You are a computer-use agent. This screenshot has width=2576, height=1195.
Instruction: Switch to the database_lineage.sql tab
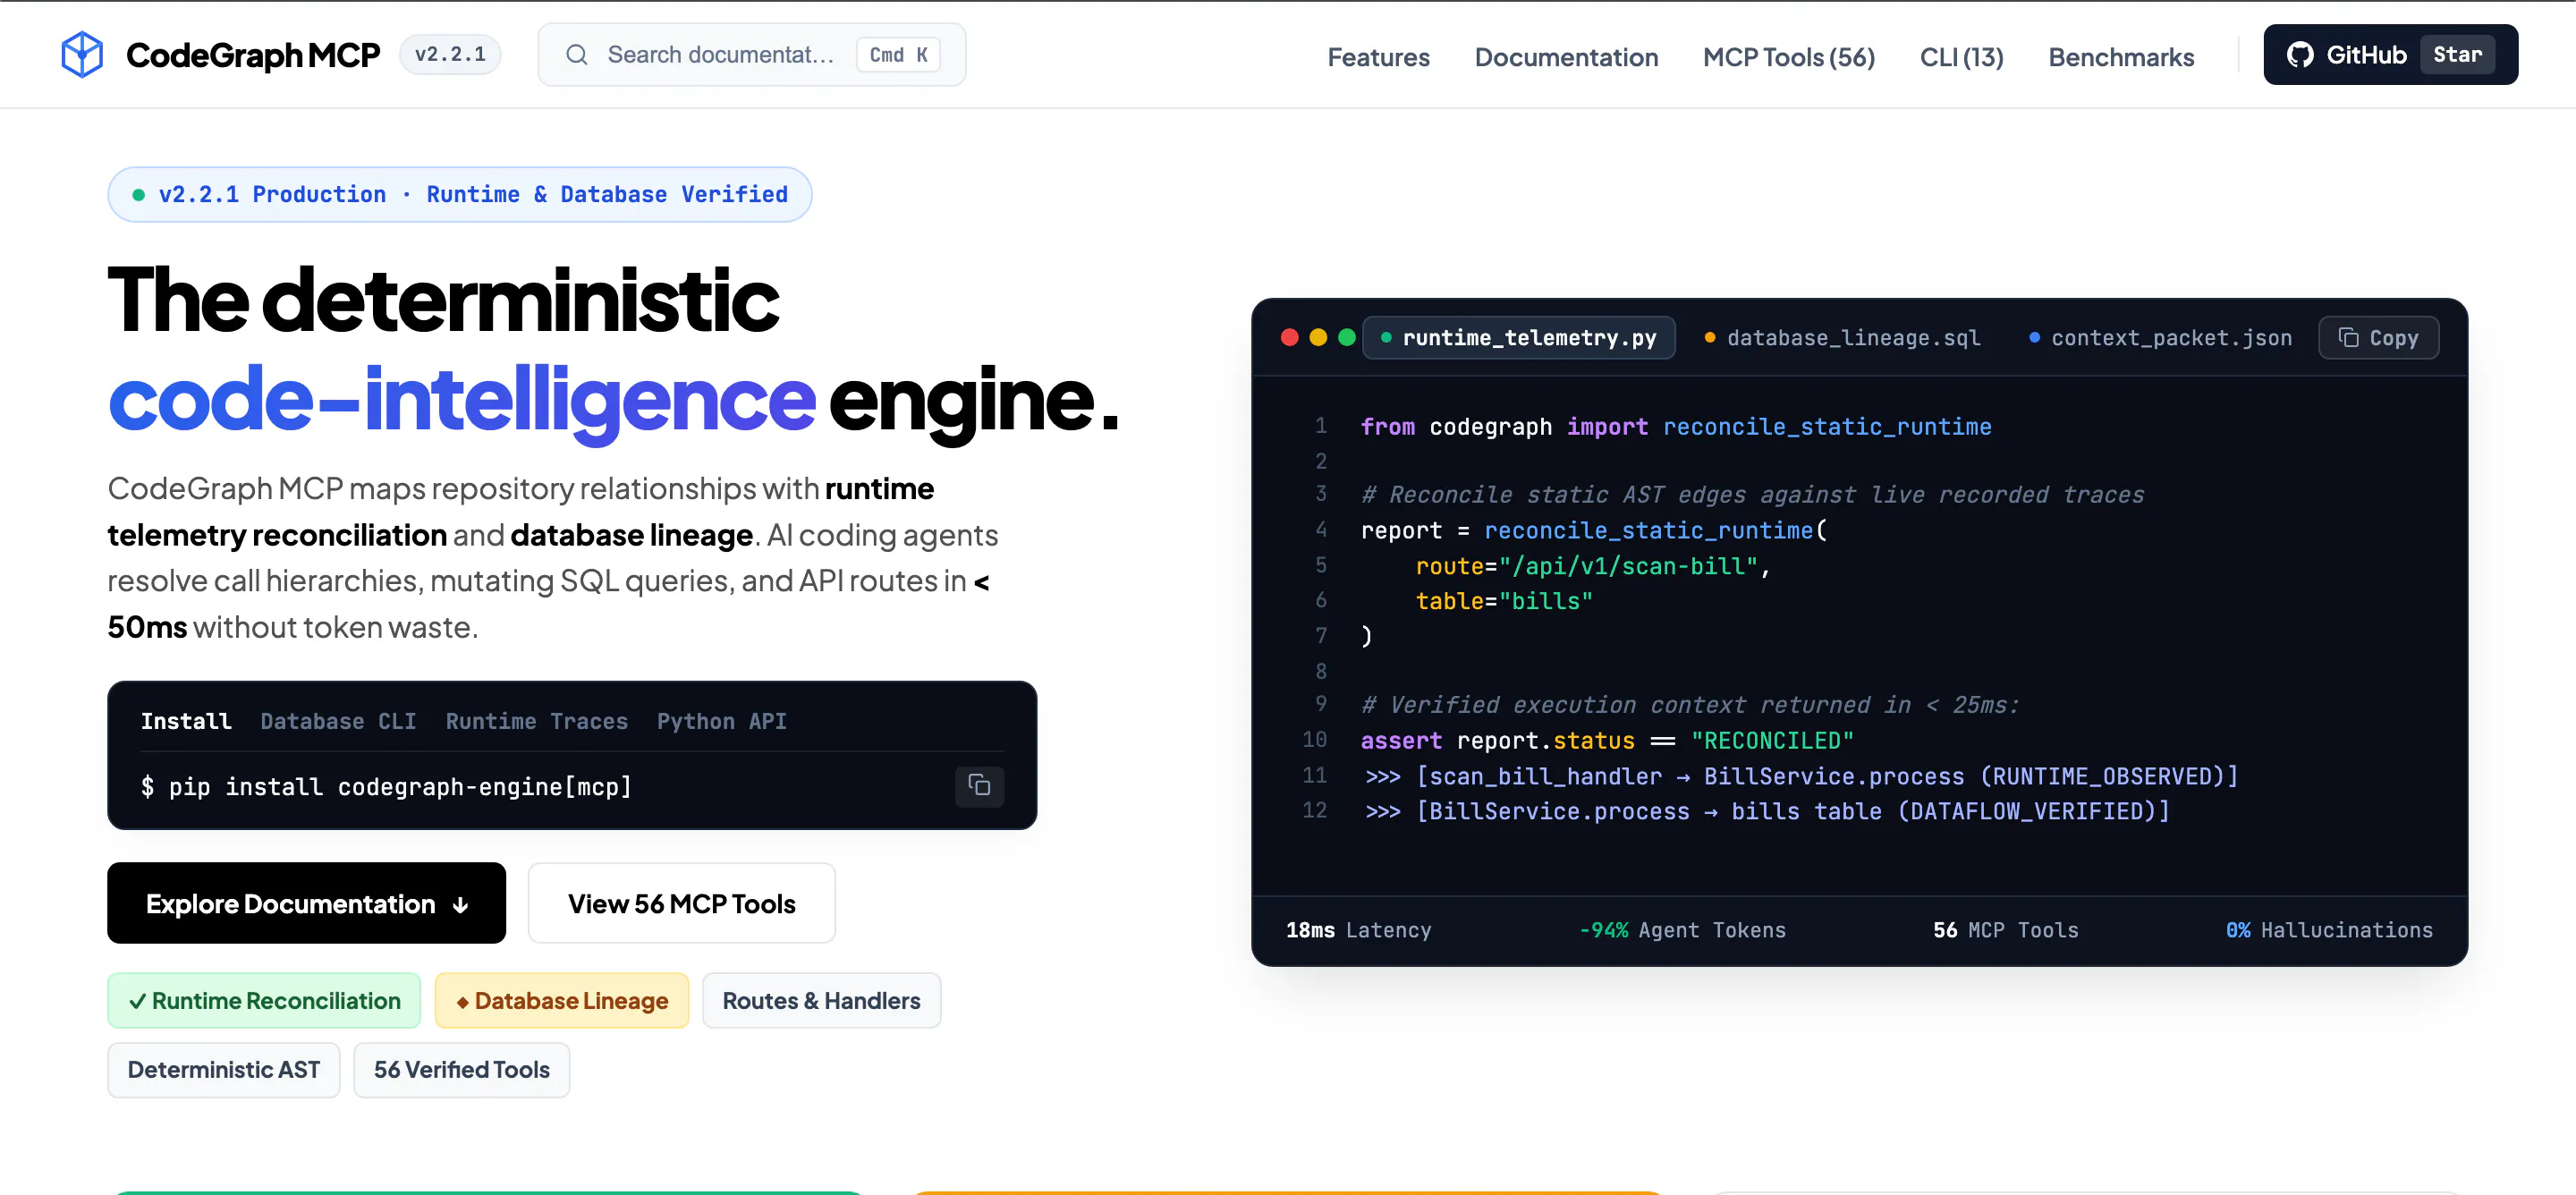click(x=1842, y=338)
